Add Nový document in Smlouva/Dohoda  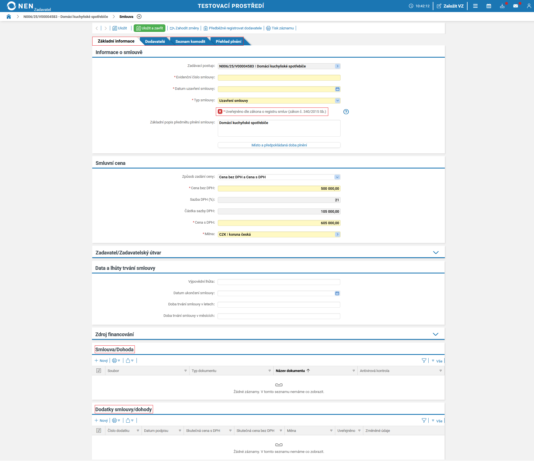(x=101, y=361)
